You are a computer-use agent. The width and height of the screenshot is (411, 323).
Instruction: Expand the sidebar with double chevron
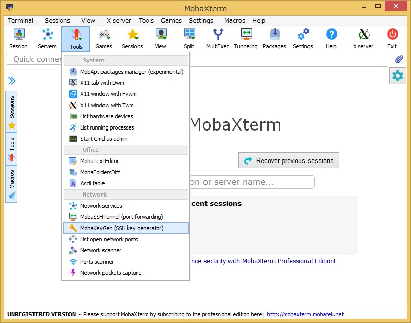click(x=12, y=81)
